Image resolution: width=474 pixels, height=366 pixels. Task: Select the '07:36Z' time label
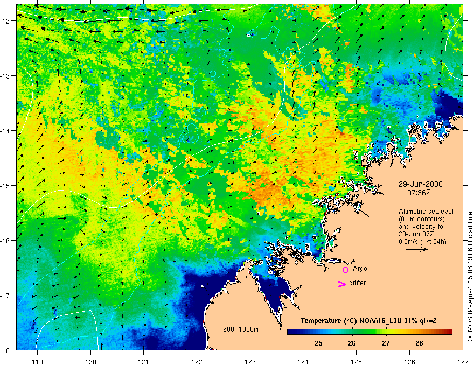coord(419,193)
